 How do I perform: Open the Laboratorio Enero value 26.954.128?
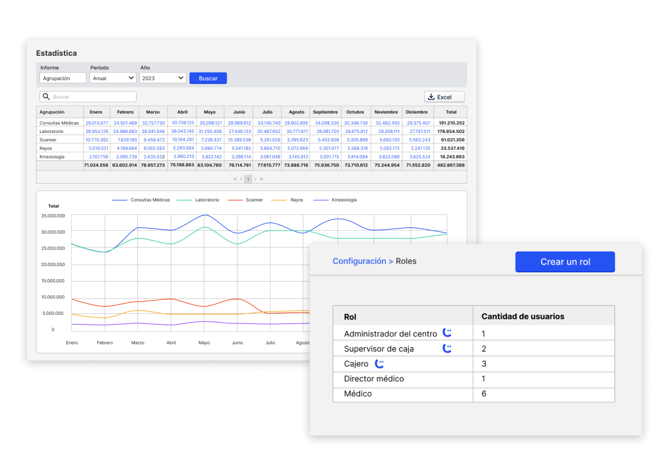coord(97,132)
